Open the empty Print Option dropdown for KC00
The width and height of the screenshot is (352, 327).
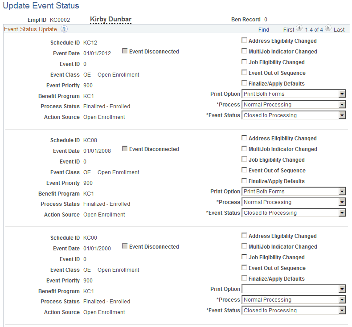point(294,289)
